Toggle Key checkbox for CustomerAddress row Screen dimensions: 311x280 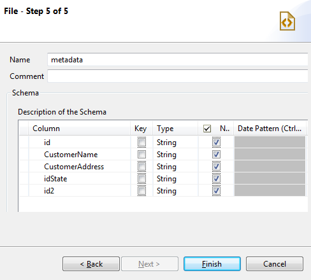click(141, 167)
